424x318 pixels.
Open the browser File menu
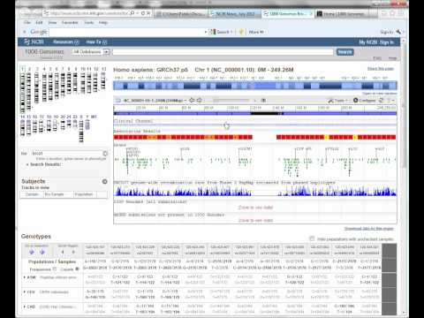coord(27,22)
